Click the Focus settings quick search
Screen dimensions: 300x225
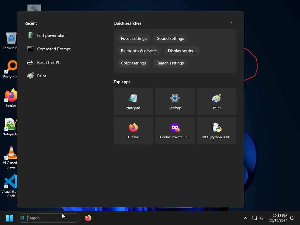coord(134,38)
